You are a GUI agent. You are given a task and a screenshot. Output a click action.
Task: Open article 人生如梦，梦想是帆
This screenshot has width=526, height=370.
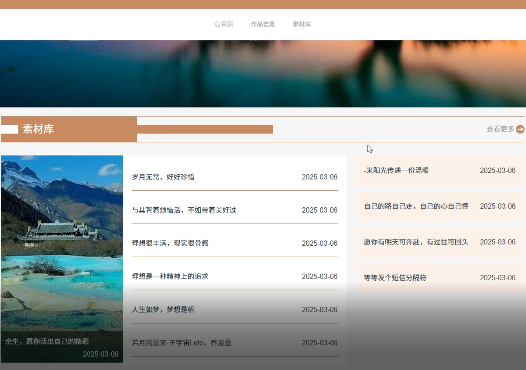coord(163,309)
